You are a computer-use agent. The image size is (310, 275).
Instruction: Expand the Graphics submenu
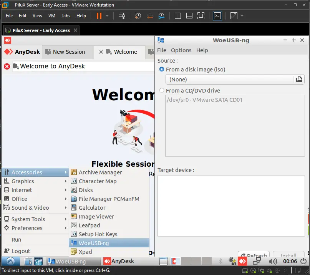point(35,181)
